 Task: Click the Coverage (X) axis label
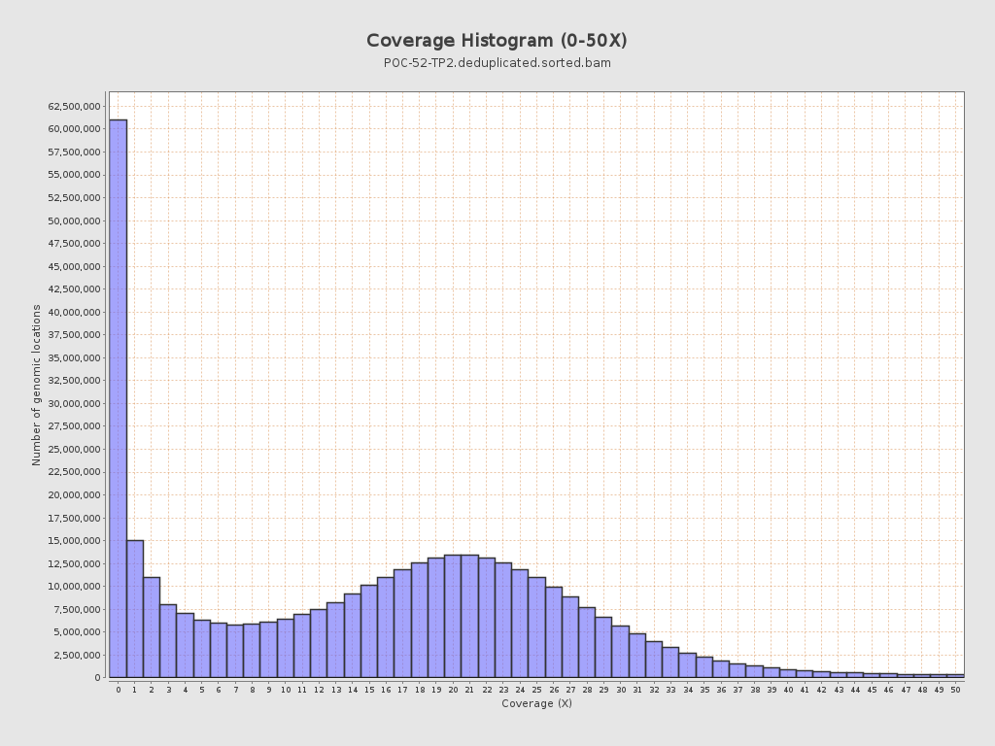click(536, 703)
